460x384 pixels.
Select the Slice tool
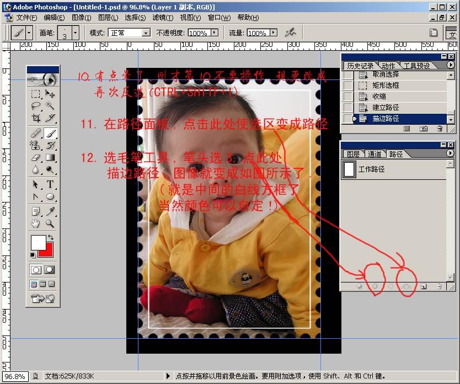50,118
